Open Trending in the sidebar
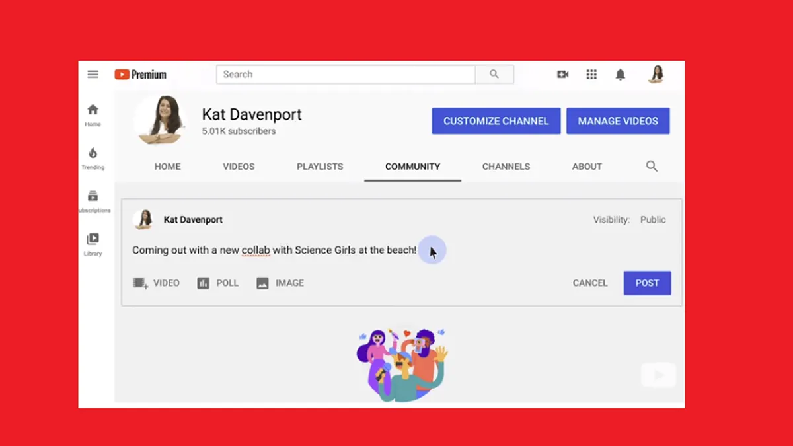Viewport: 793px width, 446px height. click(93, 159)
